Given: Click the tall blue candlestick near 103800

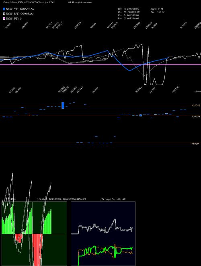Looking at the screenshot, I should (63, 105).
